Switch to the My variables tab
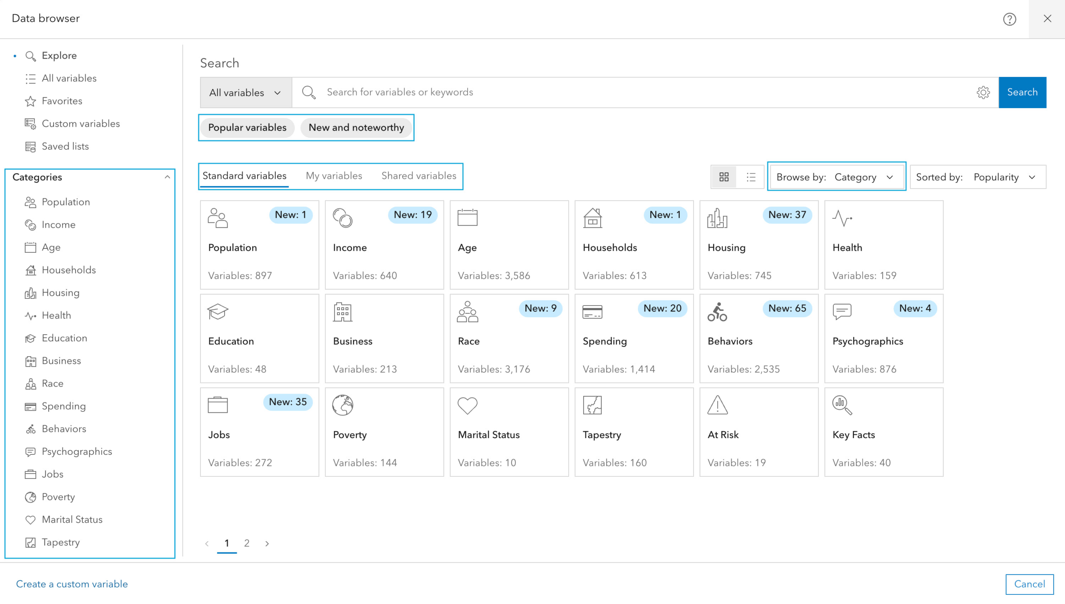This screenshot has height=604, width=1065. [334, 176]
